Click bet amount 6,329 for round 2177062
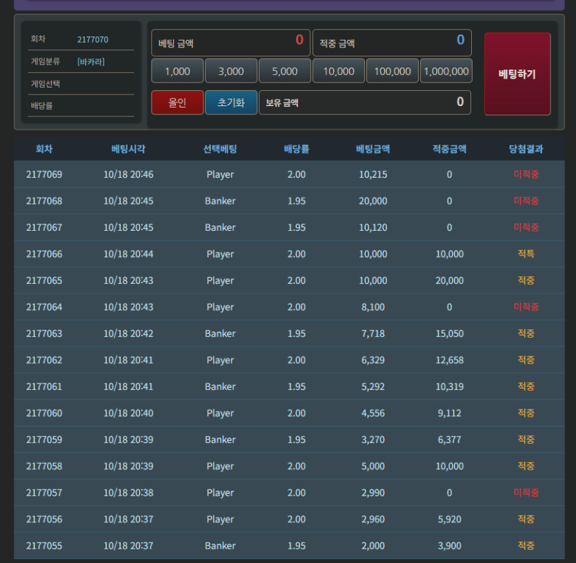 (373, 360)
